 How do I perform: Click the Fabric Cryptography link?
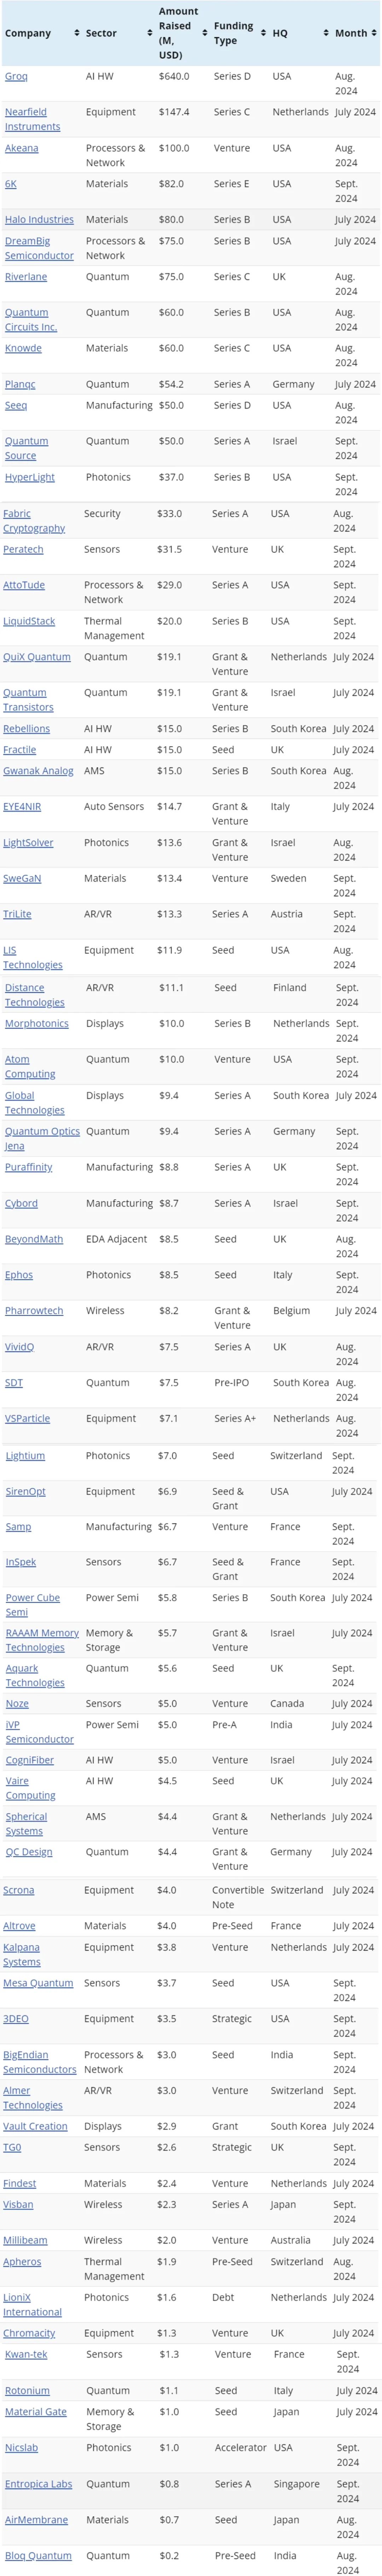34,520
